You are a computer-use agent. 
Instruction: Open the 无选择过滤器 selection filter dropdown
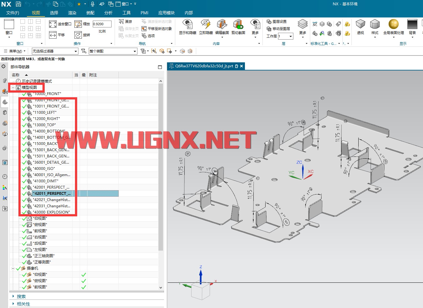click(55, 51)
